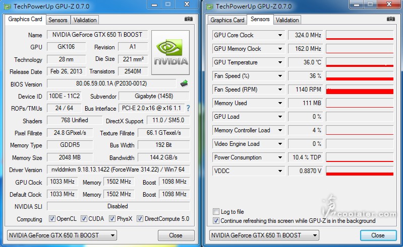
Task: Click the GPU field showing GK106
Action: click(x=66, y=47)
